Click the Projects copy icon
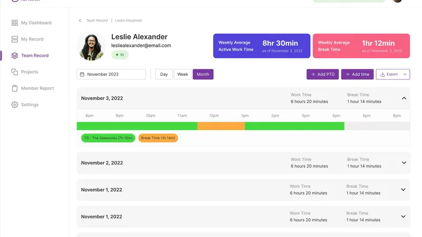Image resolution: width=422 pixels, height=237 pixels. coord(15,72)
